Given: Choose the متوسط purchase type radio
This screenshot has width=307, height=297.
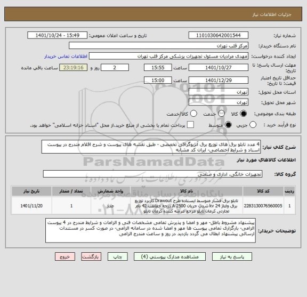Looking at the screenshot, I should (x=228, y=125).
